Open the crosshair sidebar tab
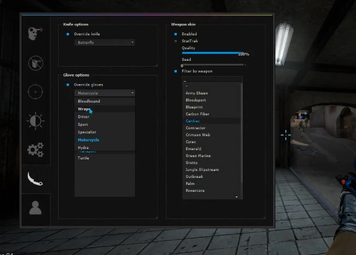The image size is (356, 255). pyautogui.click(x=35, y=92)
